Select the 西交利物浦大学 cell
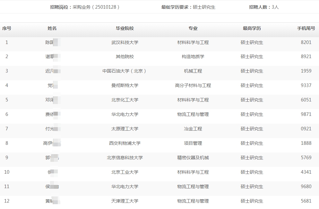Viewport: 319px width, 209px height. tap(125, 143)
